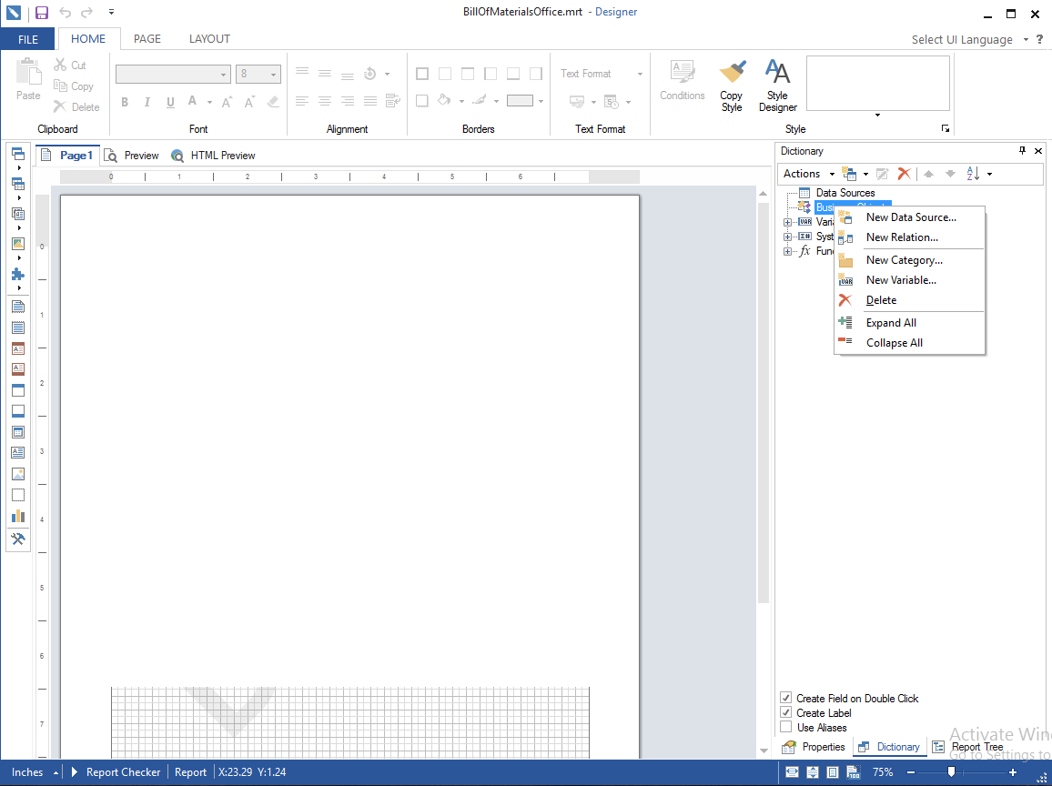Switch to the Preview tab
Screen dimensions: 1052x786
coord(131,156)
